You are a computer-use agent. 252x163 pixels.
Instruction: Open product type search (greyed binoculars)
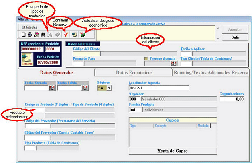[x=49, y=35]
